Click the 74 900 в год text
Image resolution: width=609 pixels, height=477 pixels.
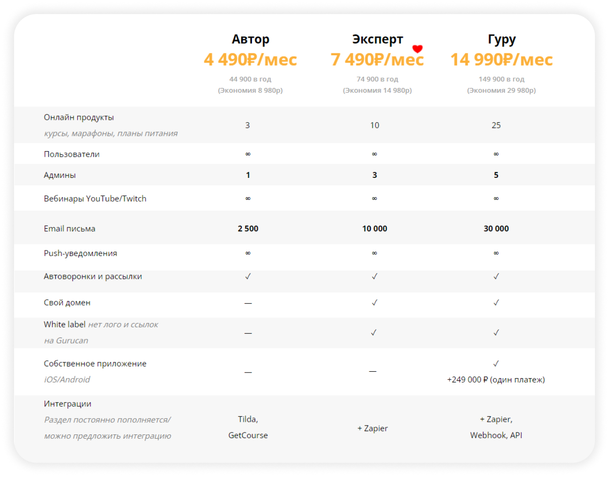(377, 79)
